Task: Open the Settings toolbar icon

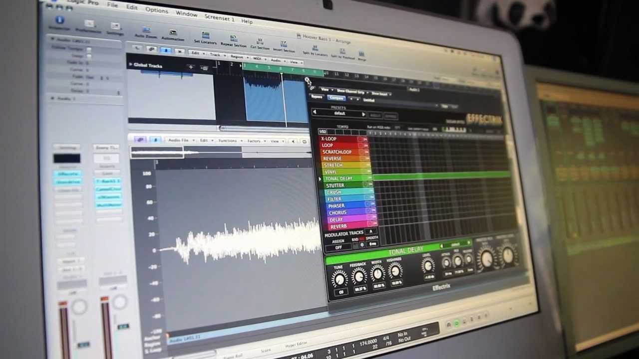Action: point(115,26)
